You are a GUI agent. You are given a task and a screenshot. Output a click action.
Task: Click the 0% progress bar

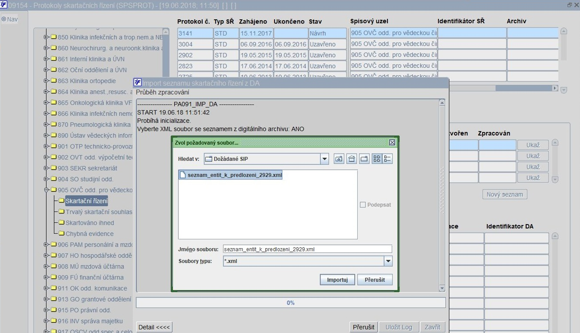tap(291, 303)
